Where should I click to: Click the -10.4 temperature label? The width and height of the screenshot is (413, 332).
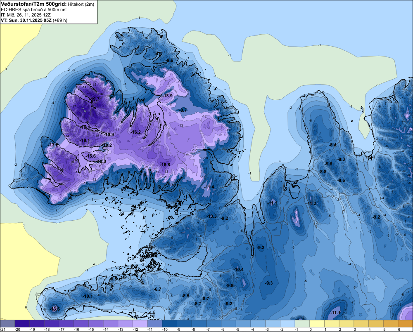tap(239, 269)
